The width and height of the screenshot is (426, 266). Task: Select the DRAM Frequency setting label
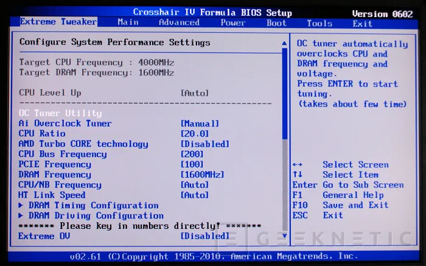click(x=55, y=175)
